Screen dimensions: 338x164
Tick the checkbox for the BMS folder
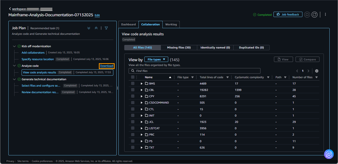(133, 84)
